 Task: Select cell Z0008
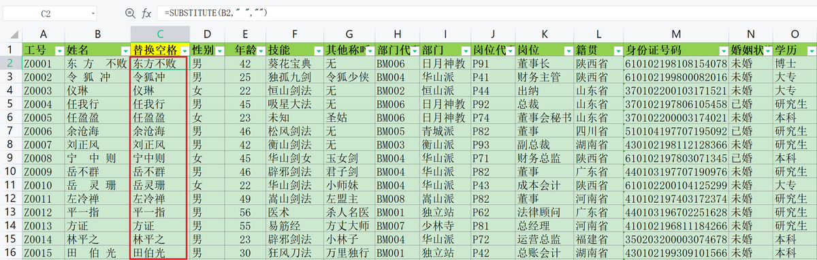pyautogui.click(x=44, y=158)
